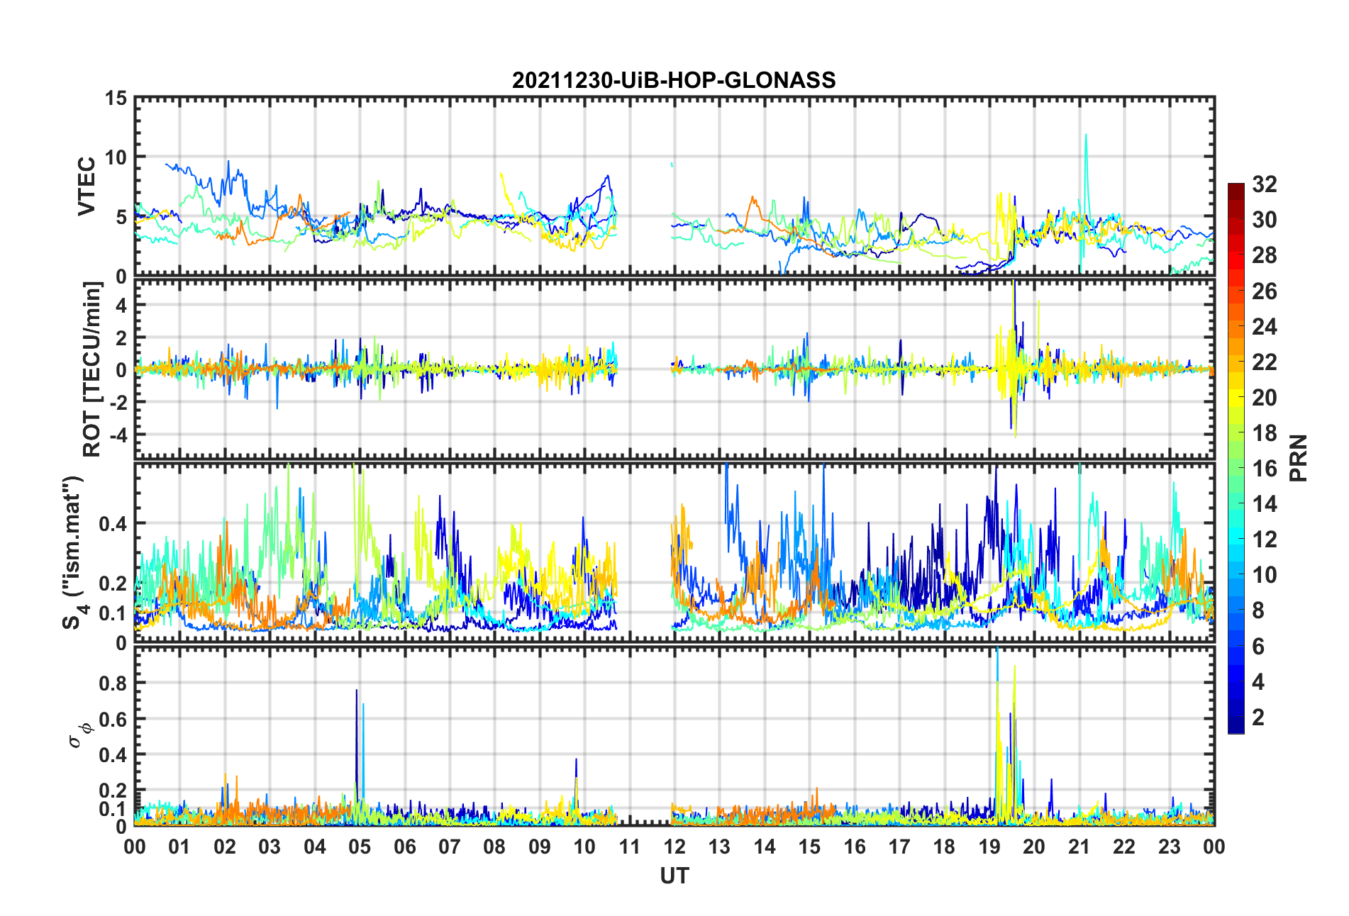This screenshot has height=916, width=1349.
Task: Click colorbar tick label 16
Action: 1264,468
